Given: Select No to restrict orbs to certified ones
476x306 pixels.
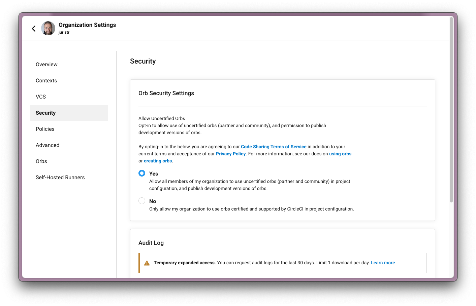Looking at the screenshot, I should [142, 200].
